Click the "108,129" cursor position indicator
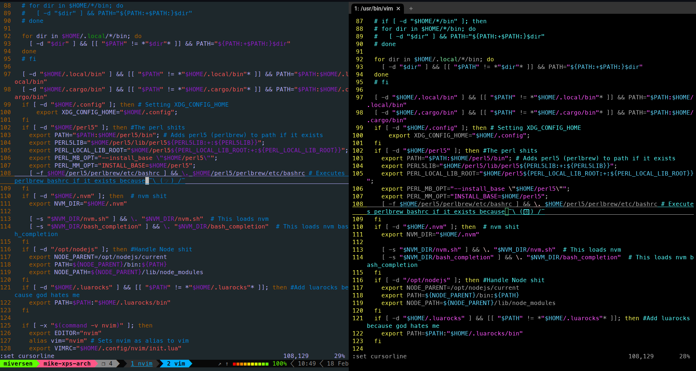This screenshot has width=696, height=371. tap(296, 356)
